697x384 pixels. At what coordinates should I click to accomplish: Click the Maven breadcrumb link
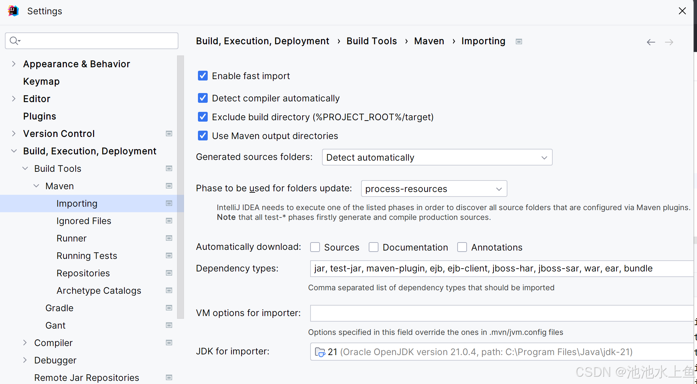(429, 41)
